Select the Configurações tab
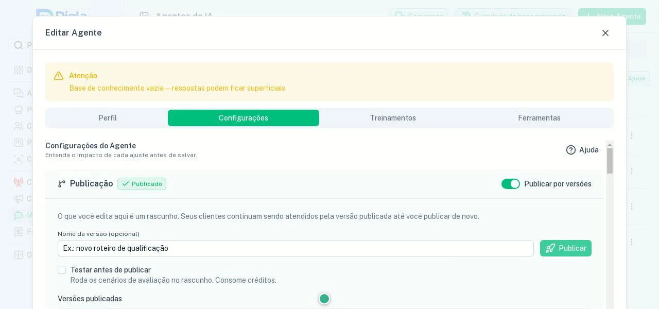This screenshot has height=309, width=659. click(x=244, y=118)
